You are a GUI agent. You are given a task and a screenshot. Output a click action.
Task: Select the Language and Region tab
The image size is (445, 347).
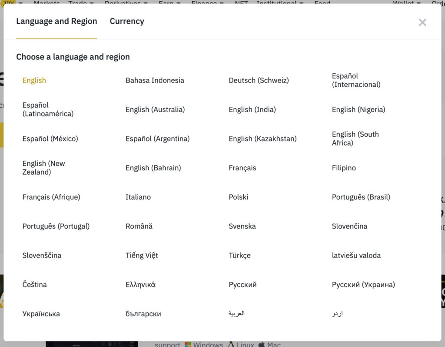click(x=56, y=21)
